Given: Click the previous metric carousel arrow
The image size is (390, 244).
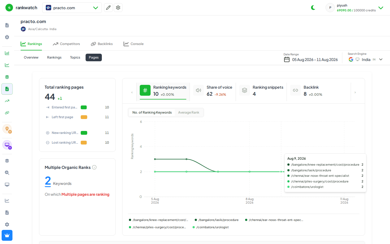Looking at the screenshot, I should pyautogui.click(x=132, y=92).
